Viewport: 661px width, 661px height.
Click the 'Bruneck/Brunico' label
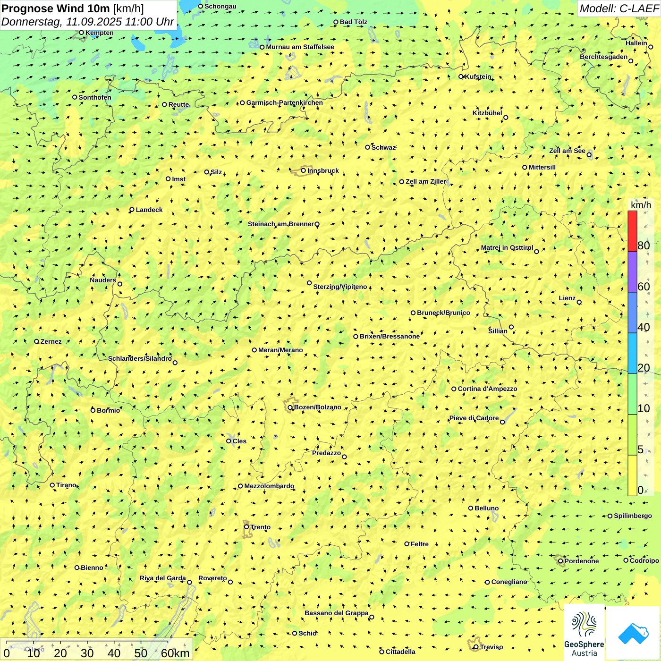[x=443, y=313]
